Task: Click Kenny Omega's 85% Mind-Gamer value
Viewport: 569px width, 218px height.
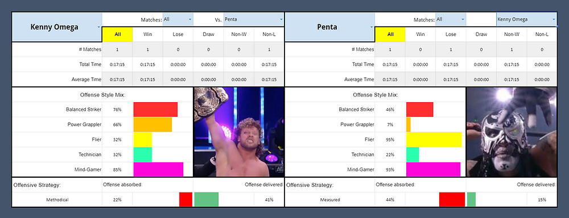Action: (117, 170)
